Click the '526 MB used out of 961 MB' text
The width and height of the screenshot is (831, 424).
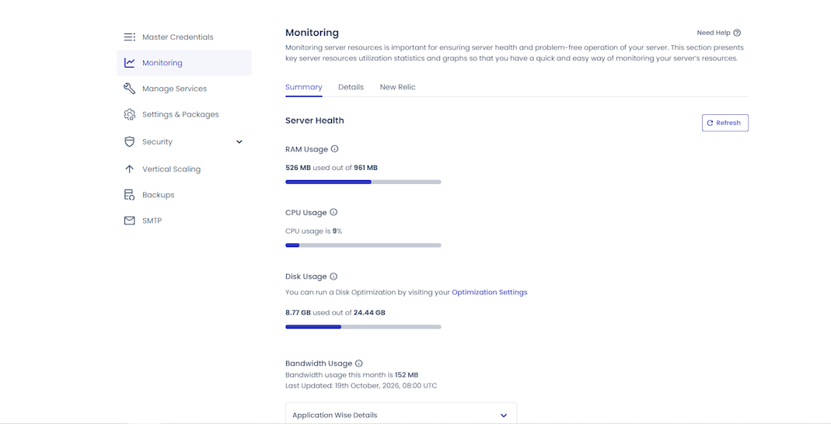(x=331, y=168)
